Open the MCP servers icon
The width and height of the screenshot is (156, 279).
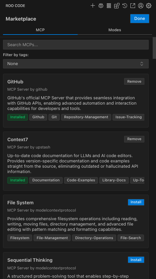pos(109,6)
